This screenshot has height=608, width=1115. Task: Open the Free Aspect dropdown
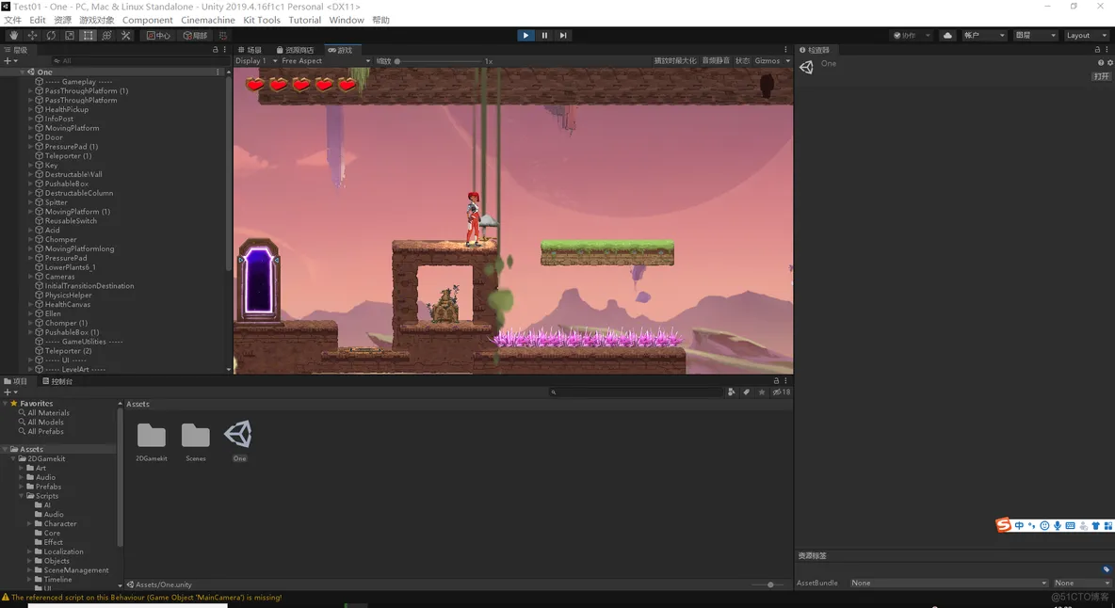(326, 61)
